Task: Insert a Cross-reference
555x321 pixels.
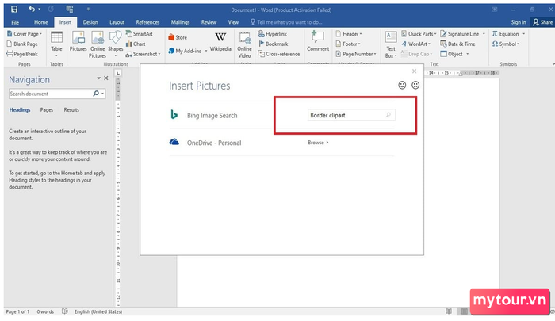Action: click(279, 54)
